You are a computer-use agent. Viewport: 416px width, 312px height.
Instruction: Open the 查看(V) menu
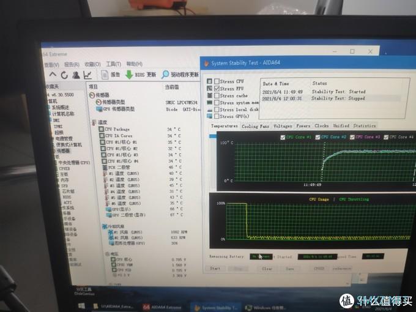tap(51, 64)
